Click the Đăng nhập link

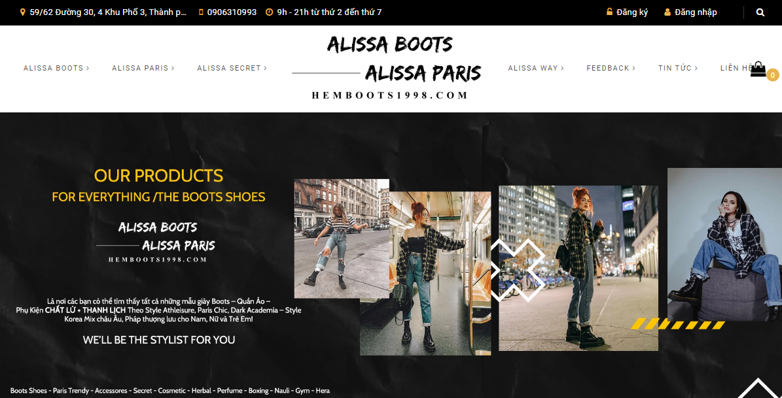[x=696, y=12]
